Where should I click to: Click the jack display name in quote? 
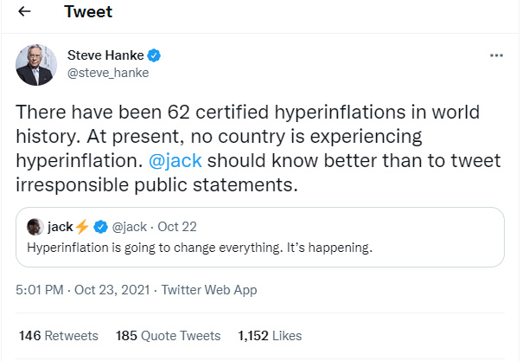(60, 227)
